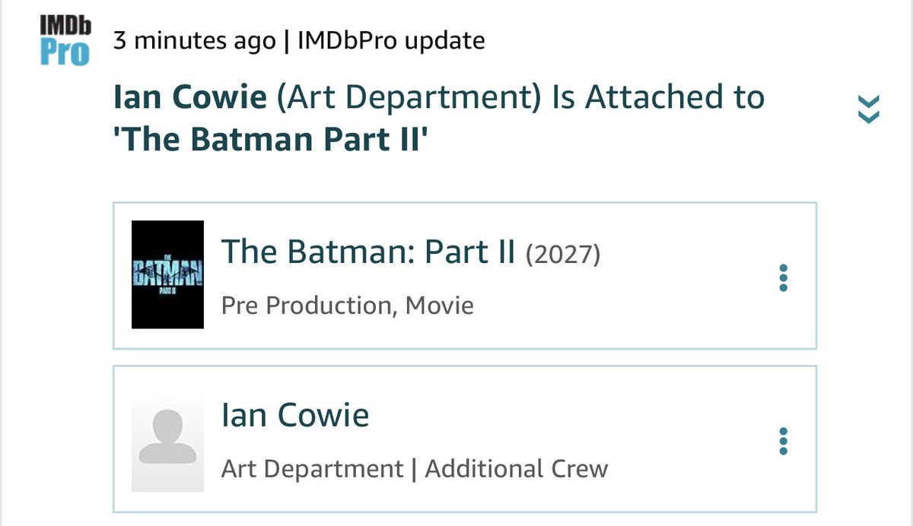Screen dimensions: 913x526
Task: Click the "3 minutes ago" timestamp
Action: click(194, 40)
